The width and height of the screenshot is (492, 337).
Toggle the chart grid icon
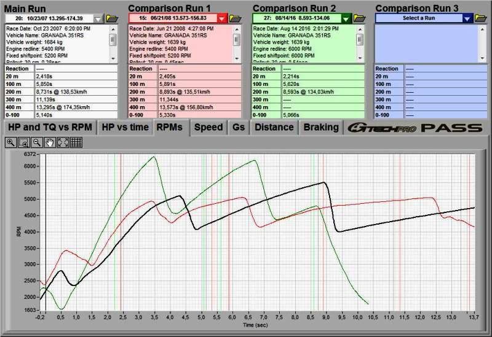click(76, 142)
